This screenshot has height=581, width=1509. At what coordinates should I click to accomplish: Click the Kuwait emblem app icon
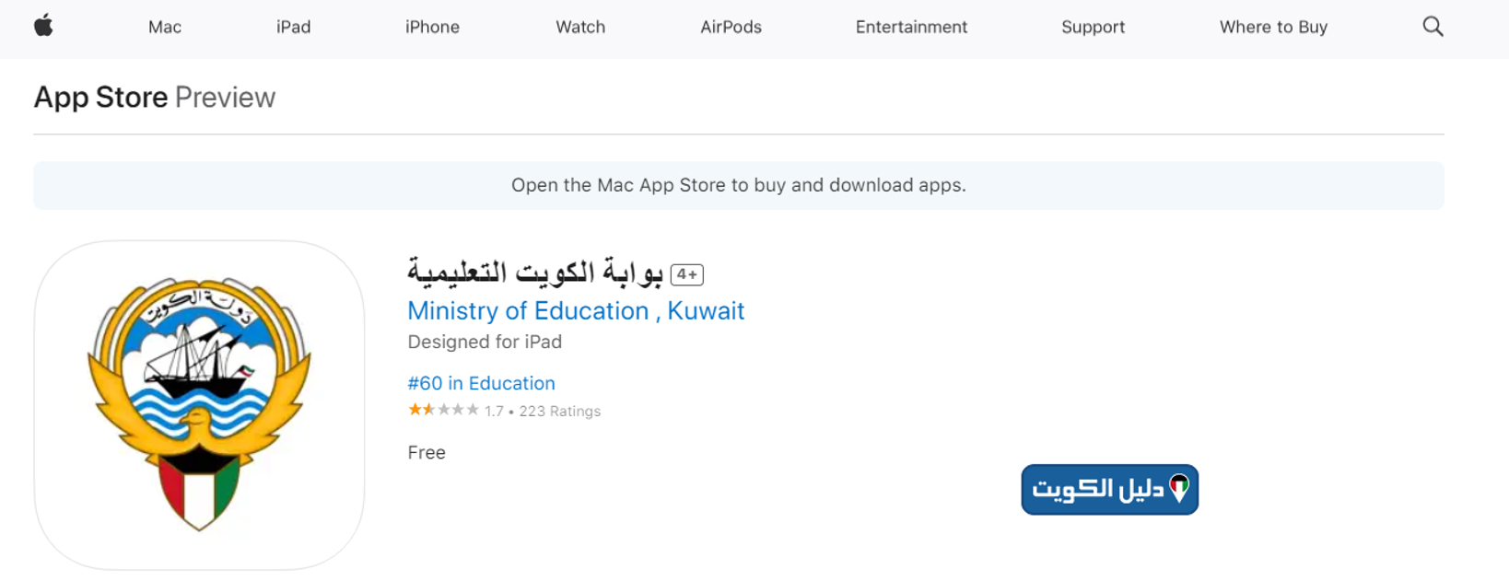tap(199, 405)
